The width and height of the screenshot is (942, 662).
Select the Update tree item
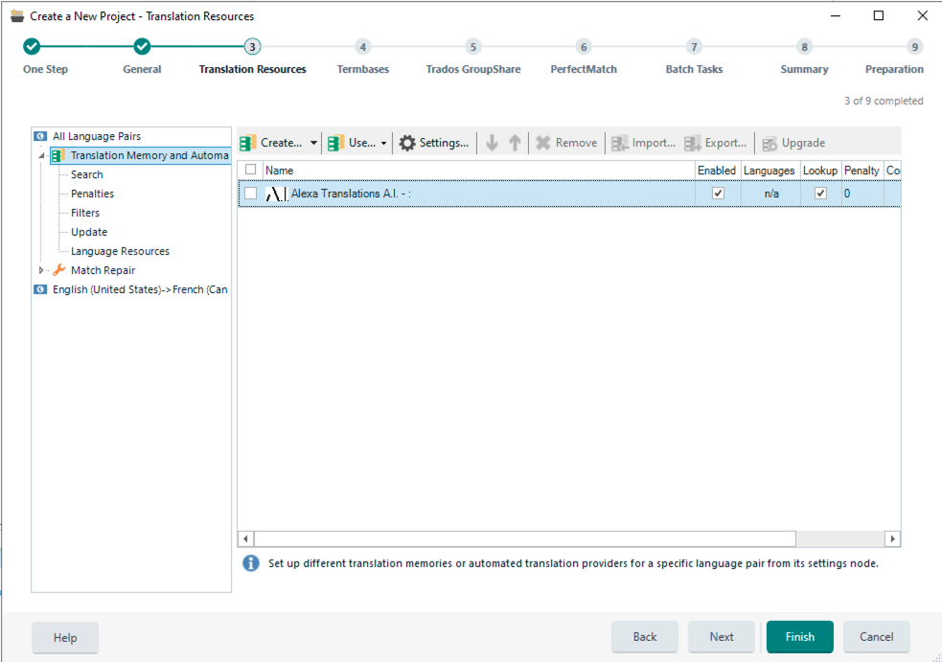coord(89,233)
